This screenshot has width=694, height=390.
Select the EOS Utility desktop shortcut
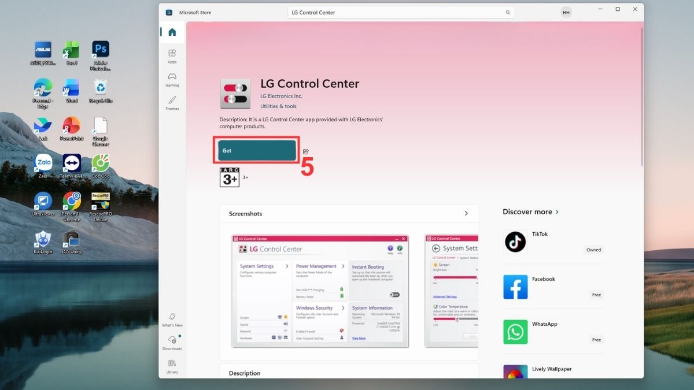click(x=72, y=242)
